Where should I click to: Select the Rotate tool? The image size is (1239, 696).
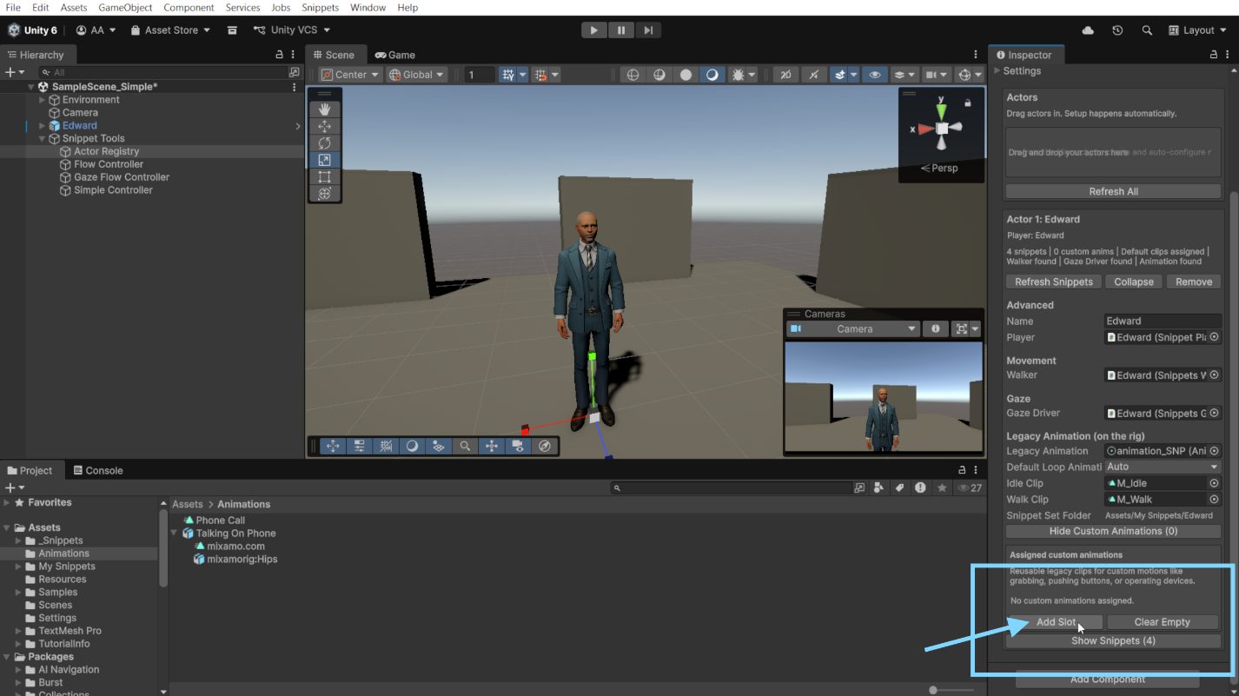click(324, 143)
